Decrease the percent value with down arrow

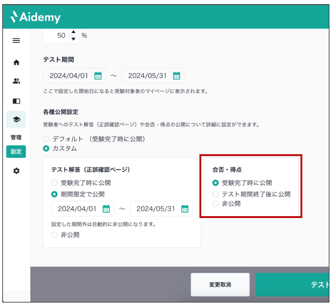click(74, 39)
